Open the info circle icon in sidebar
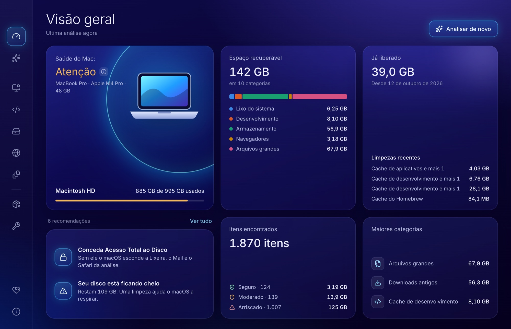Image resolution: width=511 pixels, height=329 pixels. pyautogui.click(x=16, y=312)
